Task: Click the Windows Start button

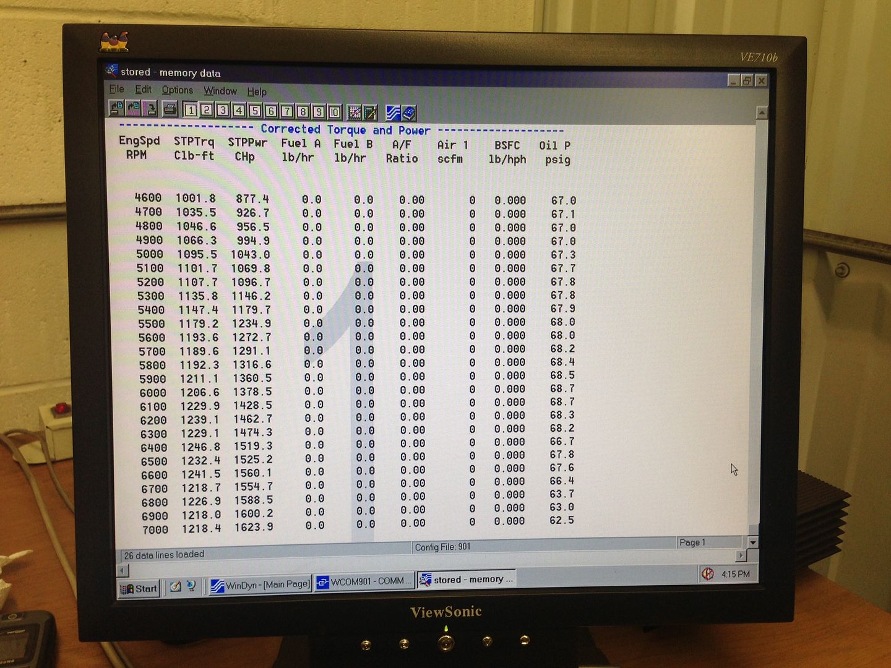Action: click(x=139, y=588)
